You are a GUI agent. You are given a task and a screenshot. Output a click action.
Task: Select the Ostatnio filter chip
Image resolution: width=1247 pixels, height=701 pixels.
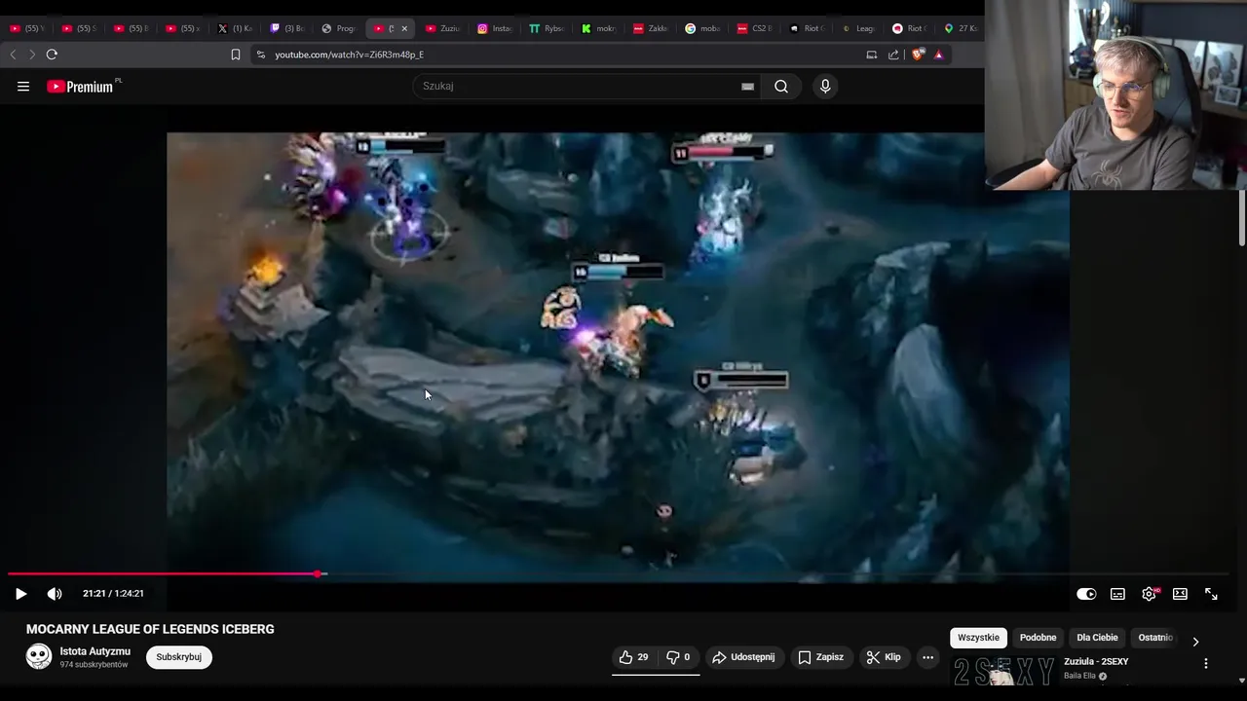point(1155,638)
